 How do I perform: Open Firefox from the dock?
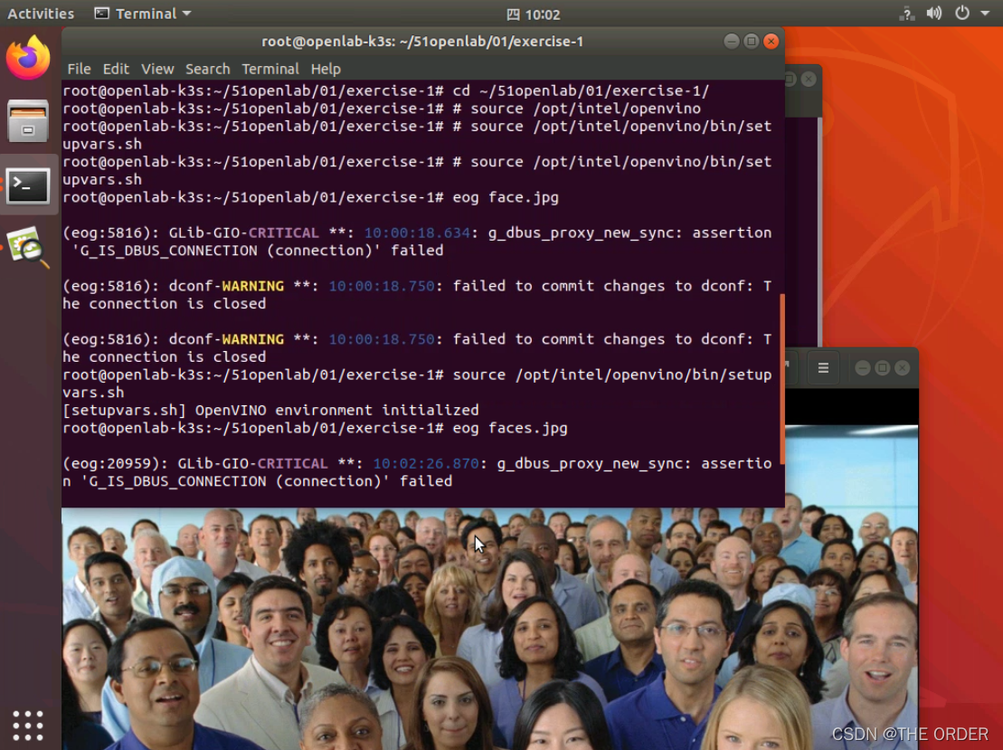[28, 58]
